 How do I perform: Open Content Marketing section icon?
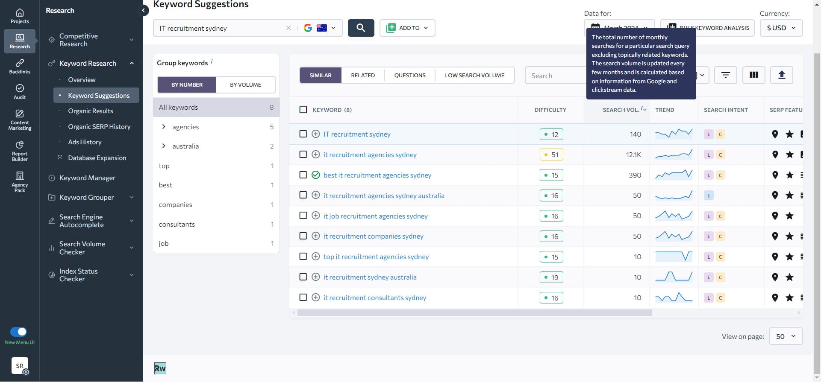point(20,120)
